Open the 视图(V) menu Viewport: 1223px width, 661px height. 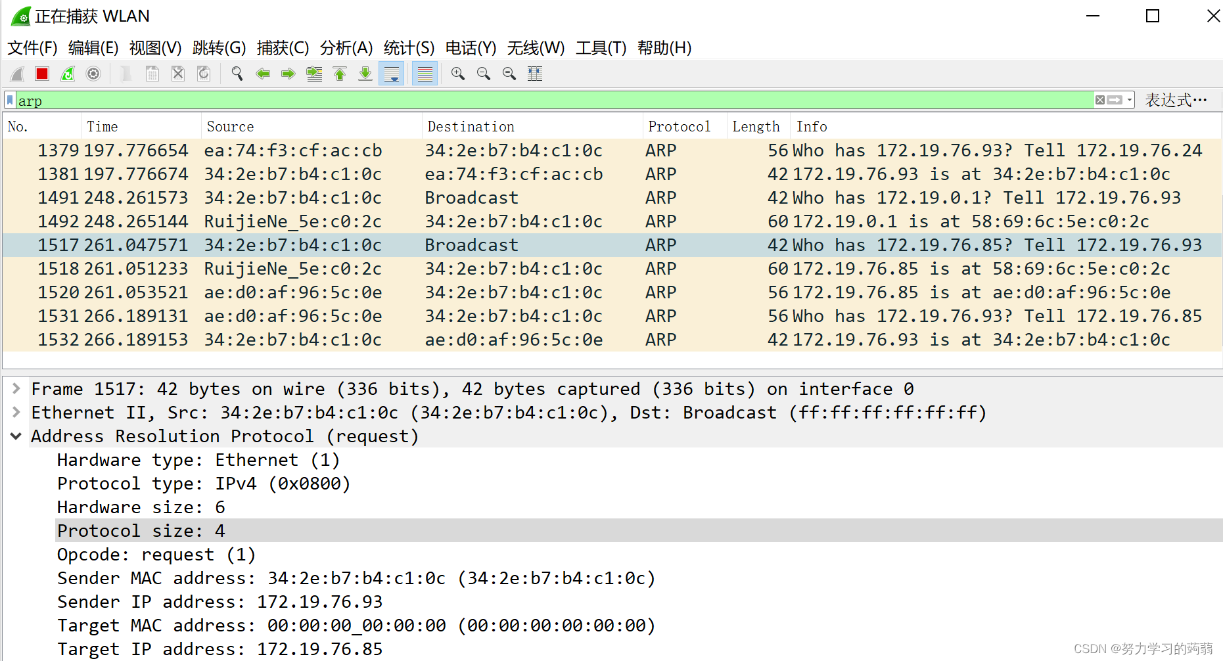[x=155, y=48]
